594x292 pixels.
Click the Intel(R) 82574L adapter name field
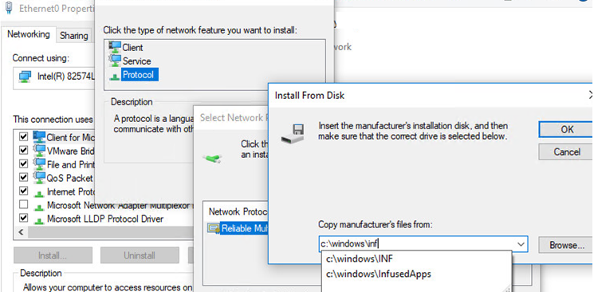click(53, 78)
